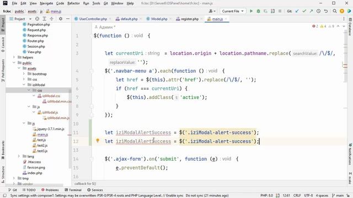Open the Current File run configuration dropdown
Screen dimensions: 353x198
click(233, 11)
